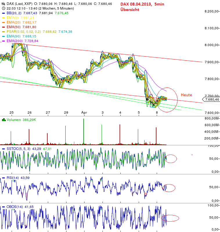
Task: Click the date axis label 25
Action: (x=12, y=113)
